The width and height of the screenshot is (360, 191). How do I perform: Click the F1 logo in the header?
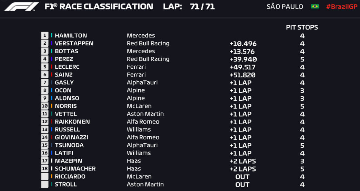point(22,7)
